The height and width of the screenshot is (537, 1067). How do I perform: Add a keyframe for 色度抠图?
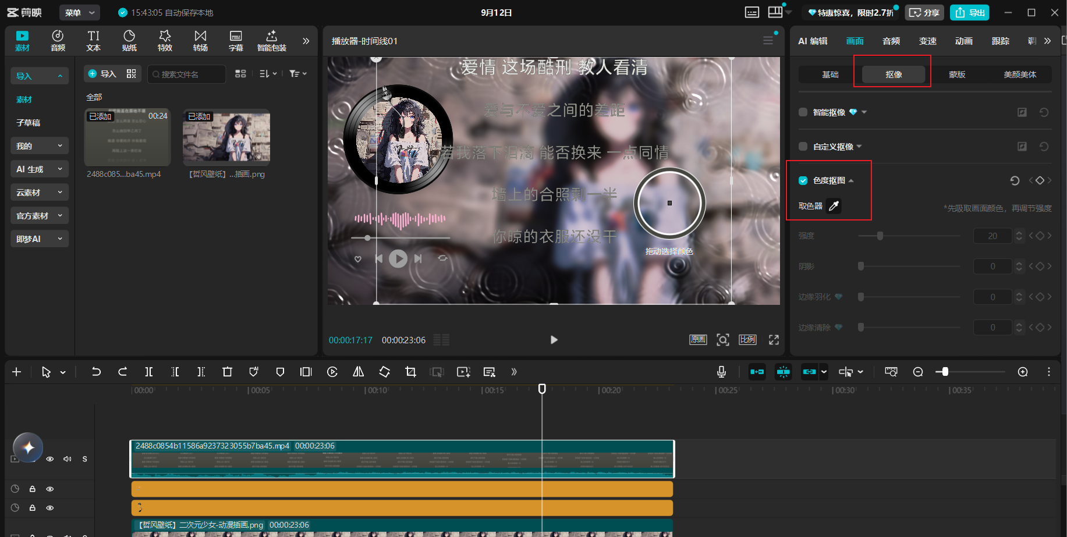(x=1040, y=180)
